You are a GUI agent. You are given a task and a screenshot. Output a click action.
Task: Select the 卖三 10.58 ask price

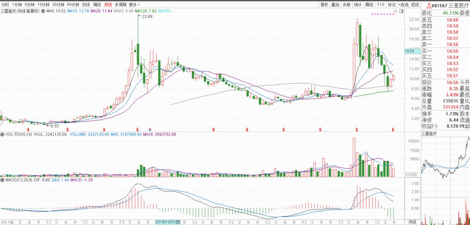[x=445, y=32]
